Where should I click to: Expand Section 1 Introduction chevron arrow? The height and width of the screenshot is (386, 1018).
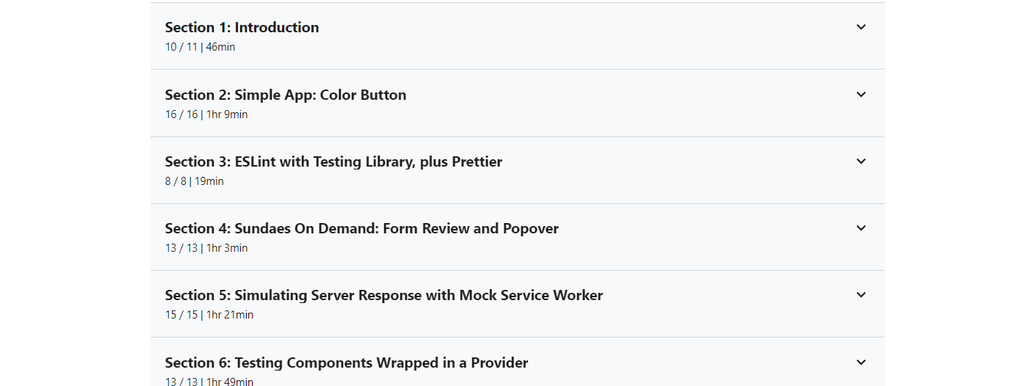[x=861, y=27]
